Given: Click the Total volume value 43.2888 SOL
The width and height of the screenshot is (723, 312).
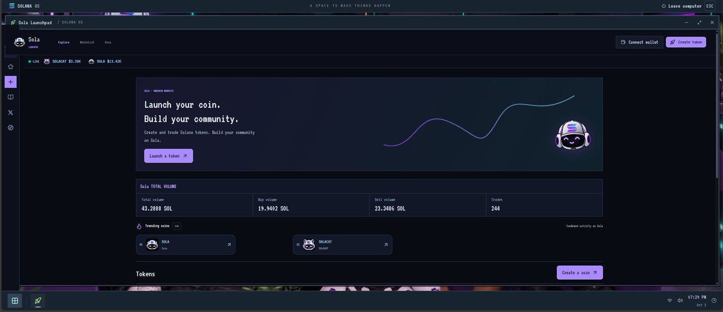Looking at the screenshot, I should (157, 208).
